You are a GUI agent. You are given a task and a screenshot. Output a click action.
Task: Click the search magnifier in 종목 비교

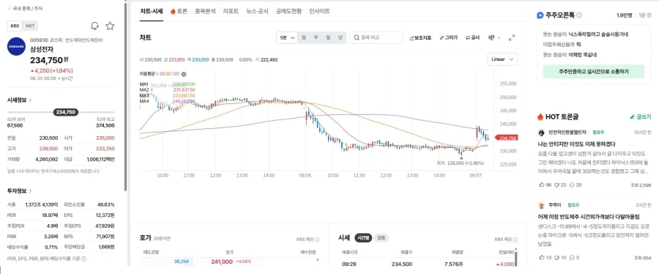357,37
